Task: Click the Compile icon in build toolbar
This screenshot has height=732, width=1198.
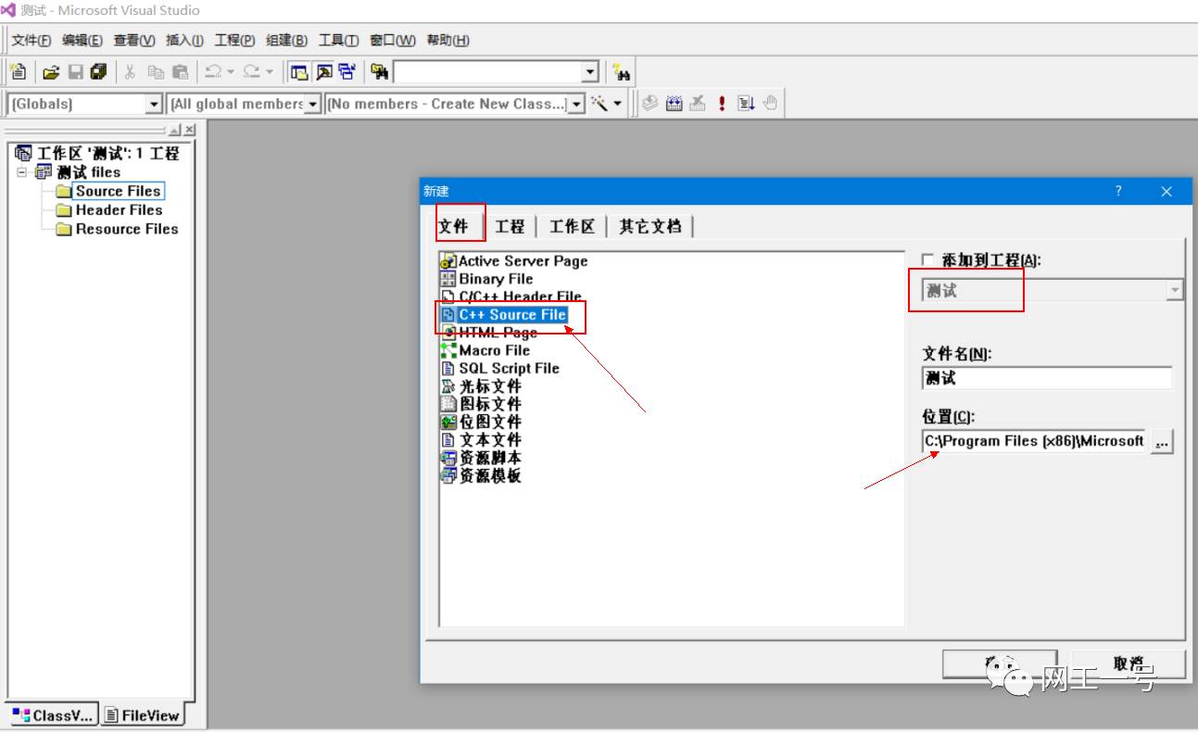Action: [649, 104]
